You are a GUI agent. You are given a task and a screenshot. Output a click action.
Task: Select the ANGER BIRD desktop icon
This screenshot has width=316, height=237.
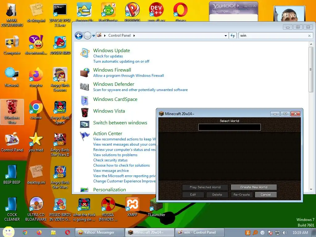[60, 45]
